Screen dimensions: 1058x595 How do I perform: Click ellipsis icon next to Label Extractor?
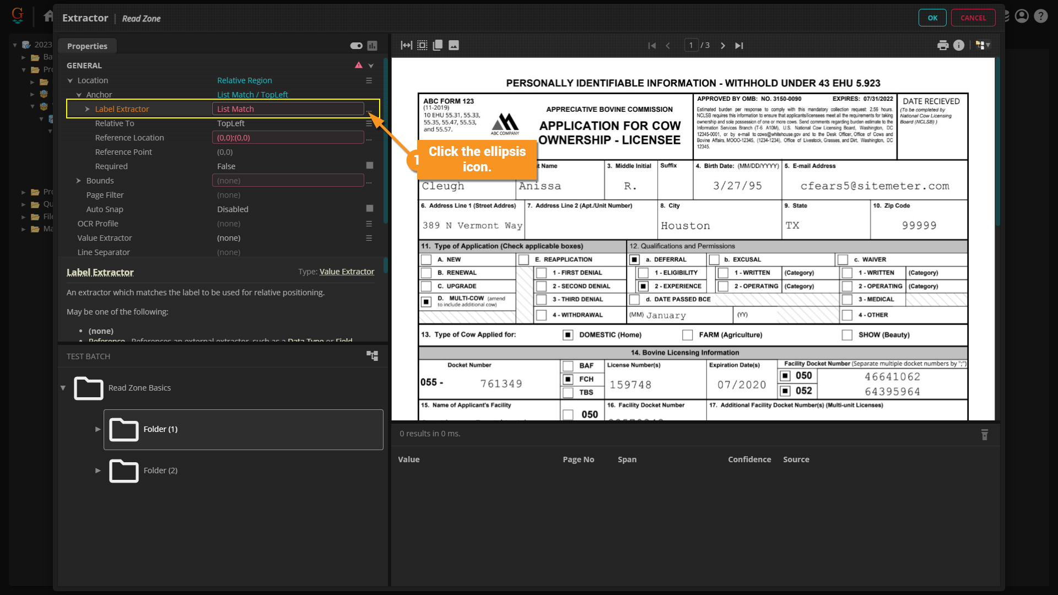[369, 110]
